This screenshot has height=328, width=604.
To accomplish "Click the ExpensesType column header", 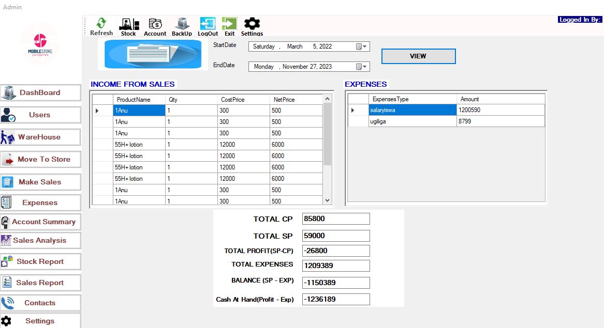I will coord(413,99).
